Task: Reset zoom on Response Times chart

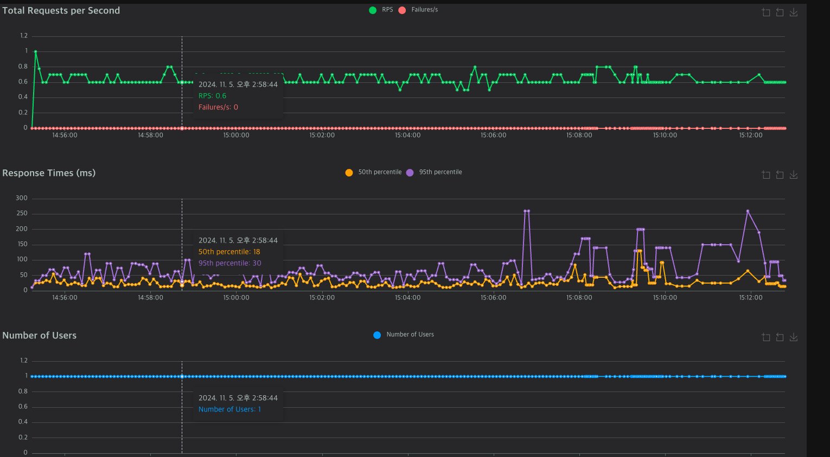Action: (x=780, y=175)
